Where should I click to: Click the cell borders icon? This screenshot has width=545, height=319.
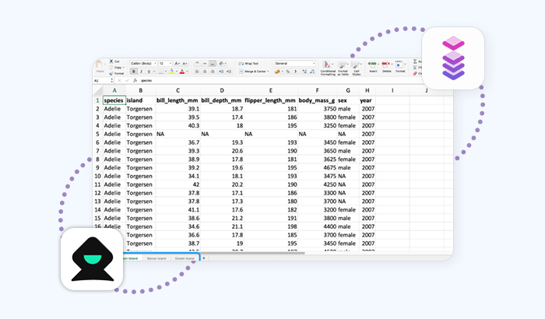coord(160,72)
